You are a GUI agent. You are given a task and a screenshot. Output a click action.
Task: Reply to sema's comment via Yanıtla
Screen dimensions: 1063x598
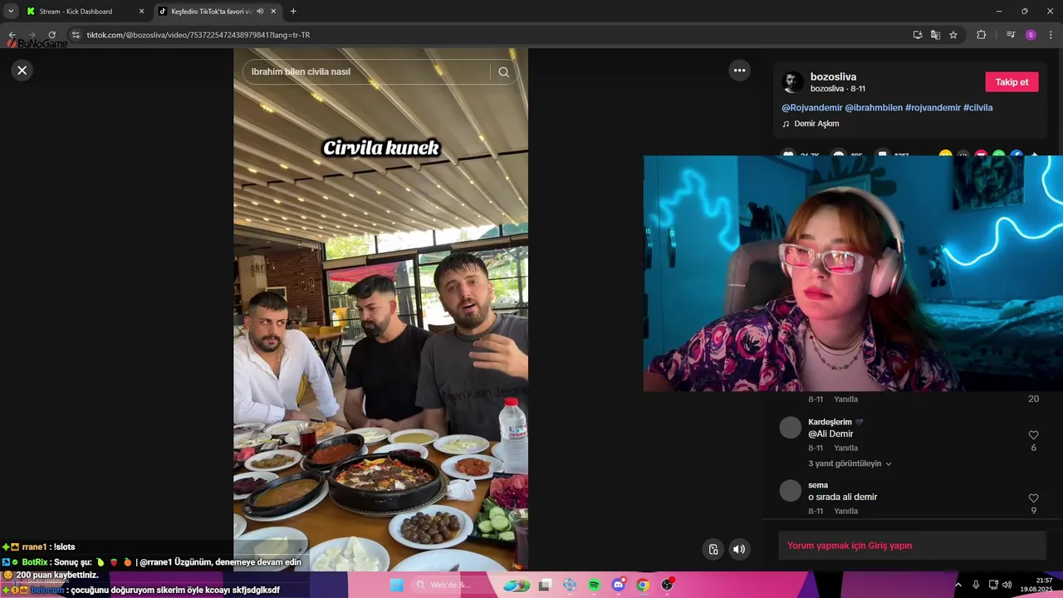click(845, 512)
